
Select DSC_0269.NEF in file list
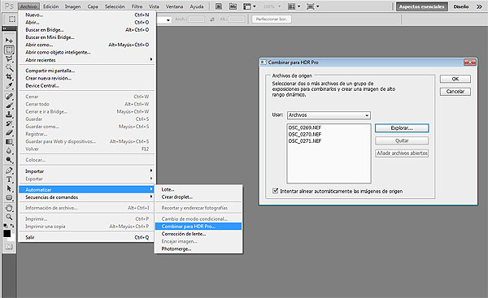click(x=305, y=127)
